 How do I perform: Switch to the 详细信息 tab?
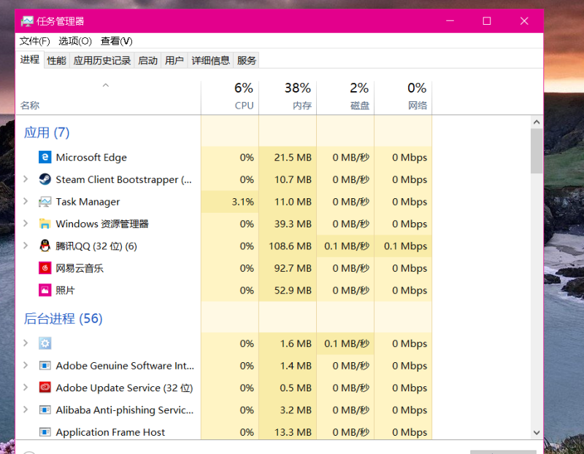tap(210, 60)
